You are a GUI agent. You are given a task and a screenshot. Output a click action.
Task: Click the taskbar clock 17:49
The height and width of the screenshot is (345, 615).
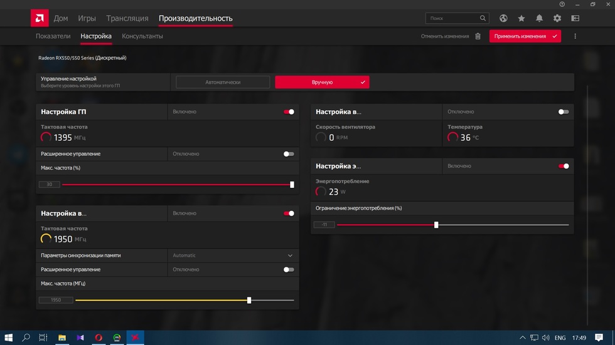click(x=579, y=337)
